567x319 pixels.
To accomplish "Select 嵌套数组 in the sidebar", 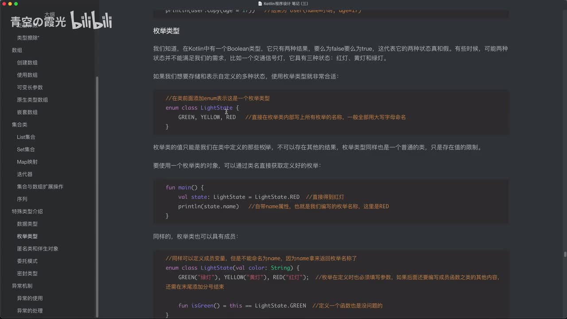I will point(27,112).
